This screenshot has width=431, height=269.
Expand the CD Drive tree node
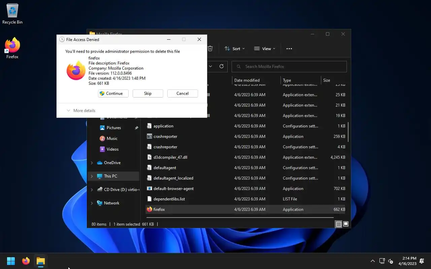tap(92, 190)
